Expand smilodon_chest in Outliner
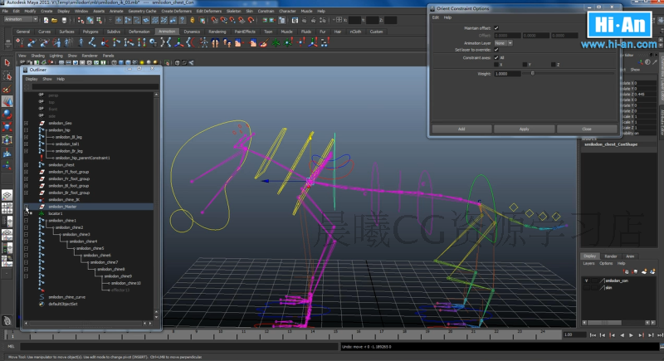 tap(27, 165)
